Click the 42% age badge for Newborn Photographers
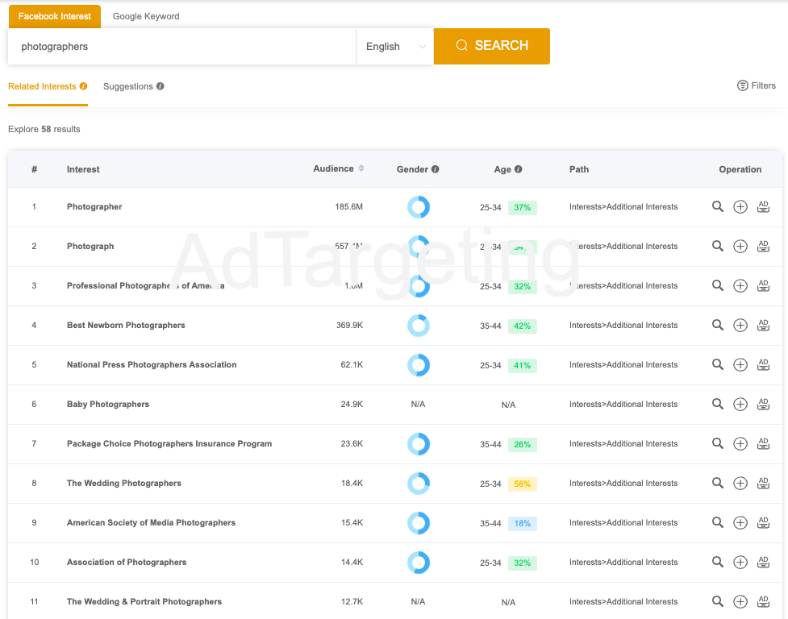This screenshot has width=788, height=619. (522, 326)
